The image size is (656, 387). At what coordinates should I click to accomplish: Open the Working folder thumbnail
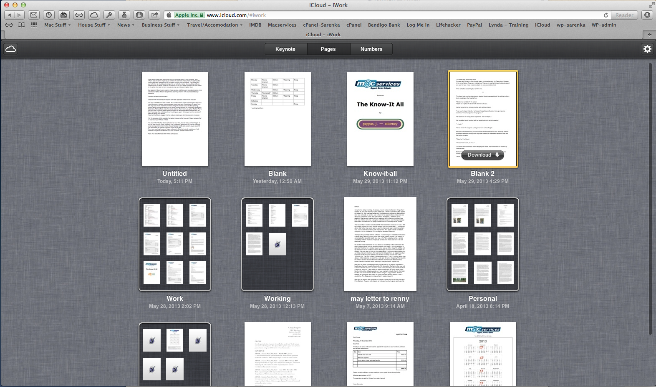coord(278,244)
